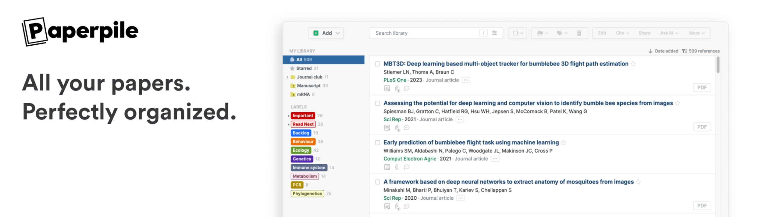Click the Share button
Screen dimensions: 762x217
pos(644,33)
